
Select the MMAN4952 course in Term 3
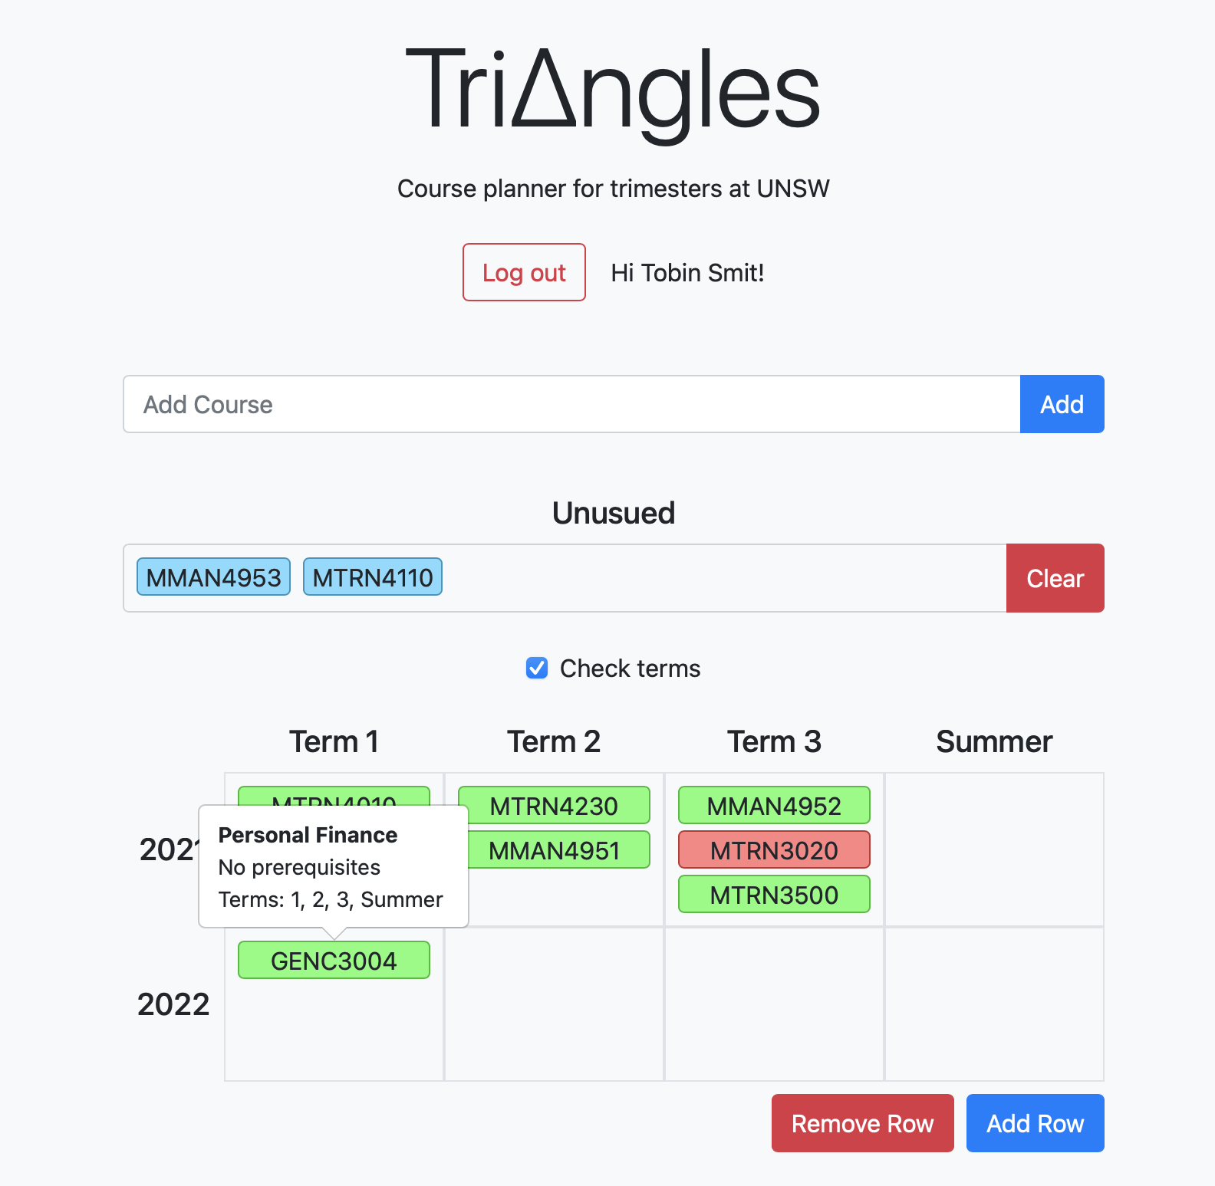[774, 806]
